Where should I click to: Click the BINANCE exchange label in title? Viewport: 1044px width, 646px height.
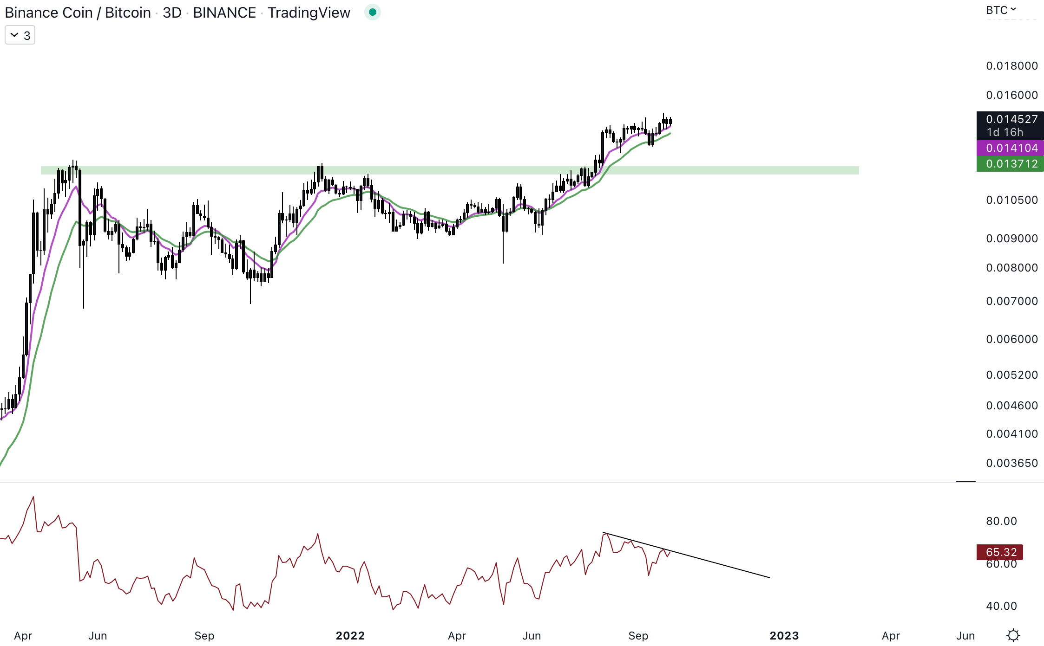pyautogui.click(x=224, y=13)
